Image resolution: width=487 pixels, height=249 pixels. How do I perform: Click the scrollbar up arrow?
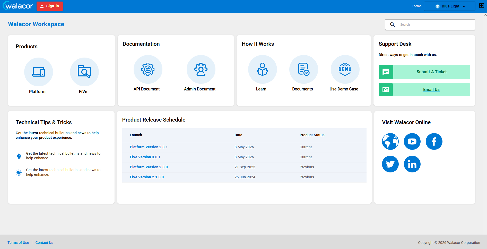pyautogui.click(x=485, y=15)
